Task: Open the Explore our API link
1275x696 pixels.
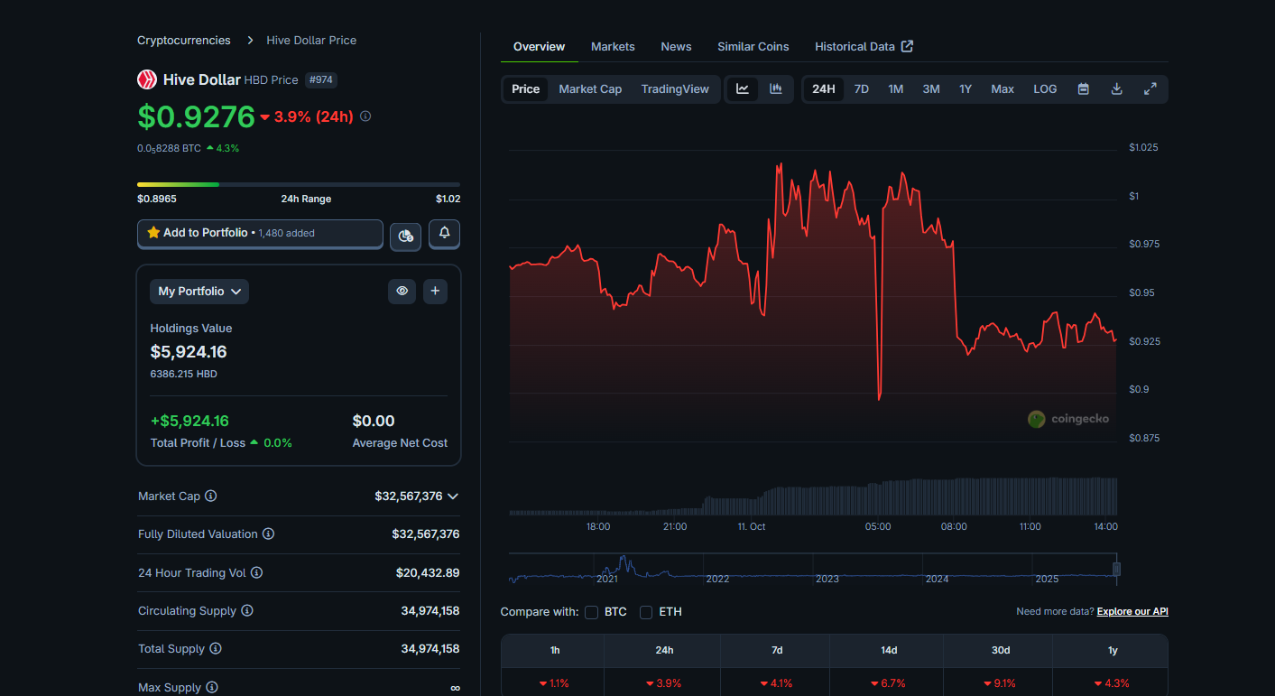Action: pyautogui.click(x=1132, y=611)
